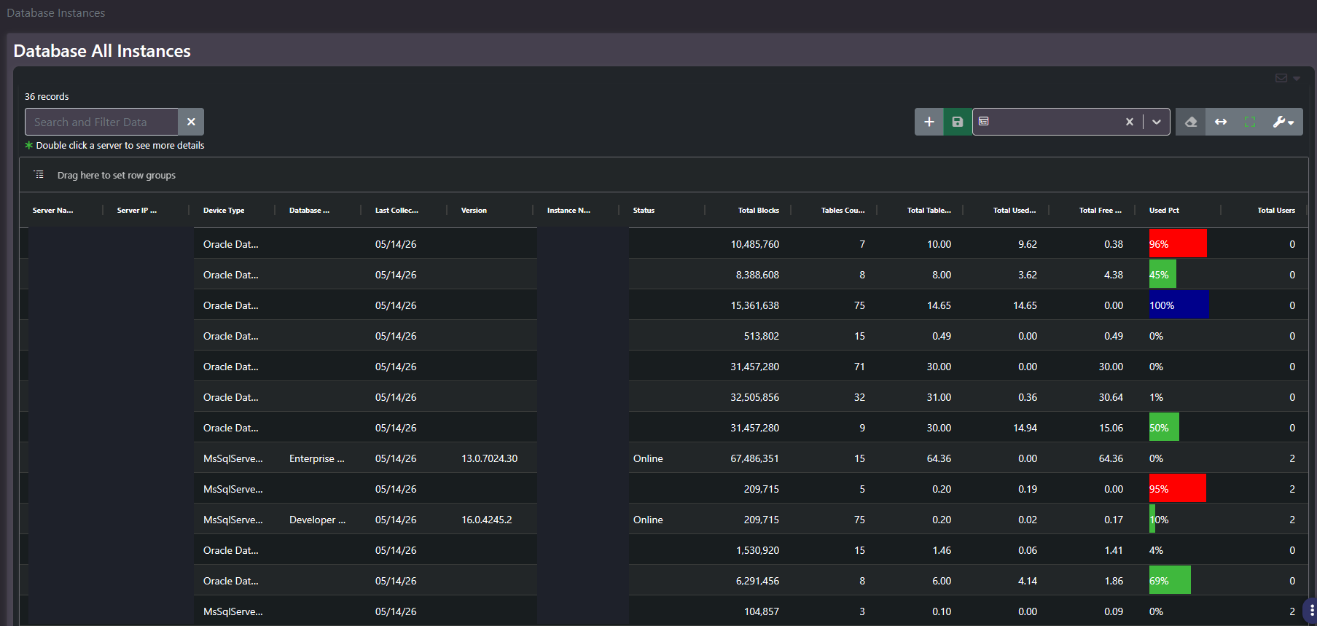The width and height of the screenshot is (1317, 626).
Task: Click the eraser clear-filters icon
Action: point(1191,122)
